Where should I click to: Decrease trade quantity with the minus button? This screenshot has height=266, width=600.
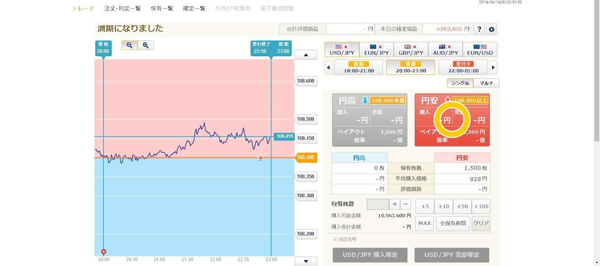(x=405, y=204)
